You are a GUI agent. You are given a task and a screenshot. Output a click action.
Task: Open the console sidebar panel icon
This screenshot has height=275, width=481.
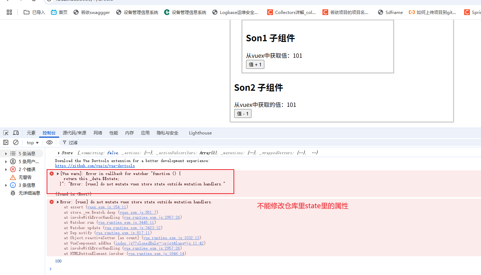(6, 142)
